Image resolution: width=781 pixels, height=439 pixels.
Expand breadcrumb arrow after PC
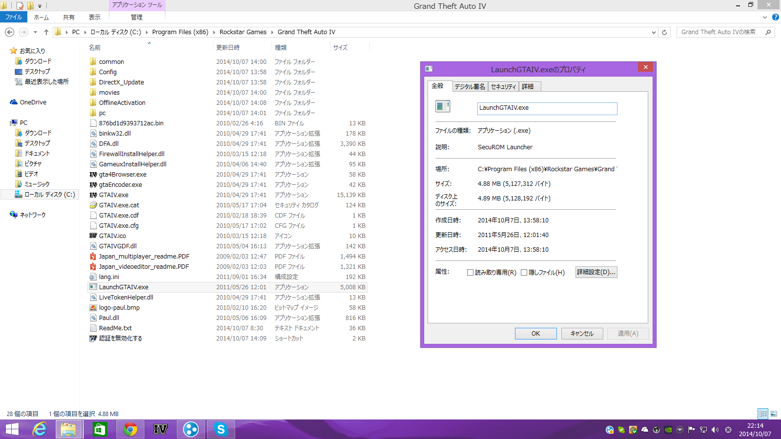tap(85, 32)
